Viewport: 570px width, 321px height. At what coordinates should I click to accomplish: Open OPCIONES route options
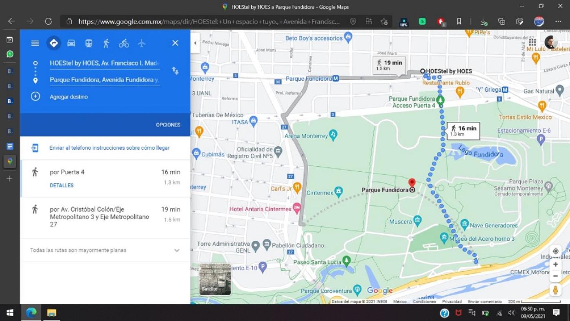click(168, 125)
